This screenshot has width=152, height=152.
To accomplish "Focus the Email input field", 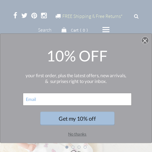I will pyautogui.click(x=77, y=99).
